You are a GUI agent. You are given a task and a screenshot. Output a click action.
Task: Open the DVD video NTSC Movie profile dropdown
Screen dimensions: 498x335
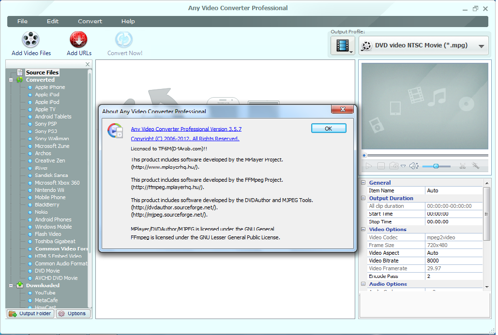tap(423, 45)
